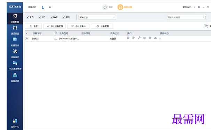Click the key password icon in Dahua row
Image resolution: width=211 pixels, height=130 pixels.
[x=139, y=38]
